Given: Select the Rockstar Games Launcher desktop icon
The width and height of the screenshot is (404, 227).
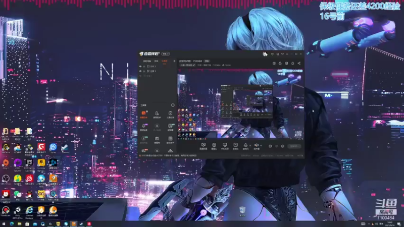Looking at the screenshot, I should (x=41, y=164).
